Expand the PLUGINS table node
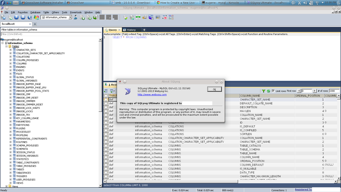The image size is (341, 192). tap(10, 128)
